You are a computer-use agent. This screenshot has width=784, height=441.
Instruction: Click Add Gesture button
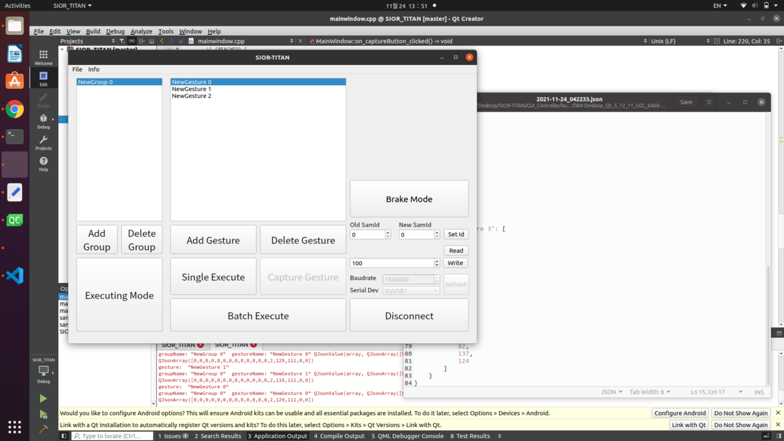213,240
